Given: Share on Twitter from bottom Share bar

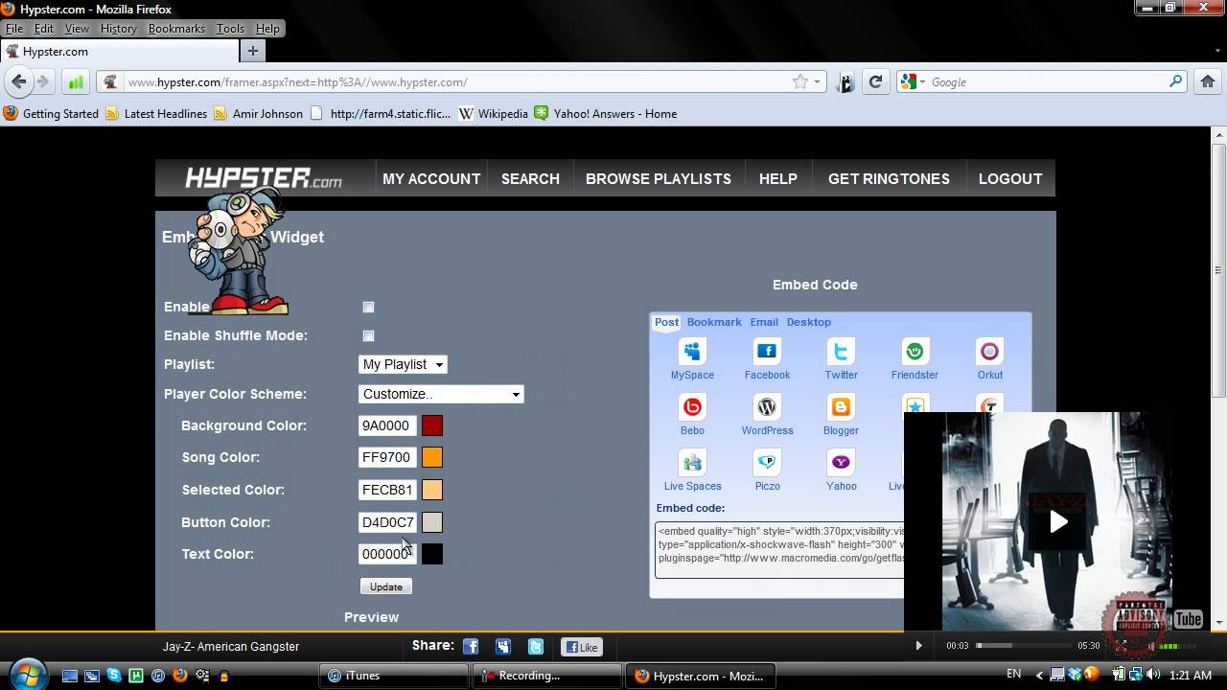Looking at the screenshot, I should (x=536, y=647).
